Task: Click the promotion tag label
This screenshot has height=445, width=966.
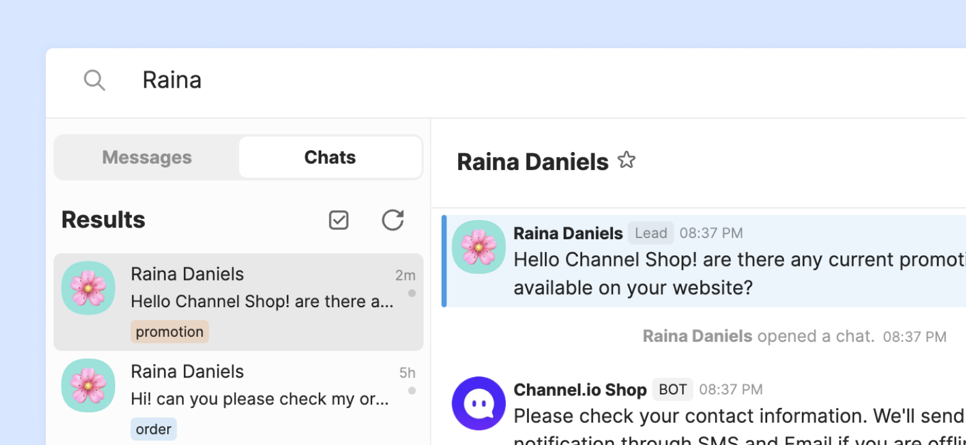Action: 170,332
